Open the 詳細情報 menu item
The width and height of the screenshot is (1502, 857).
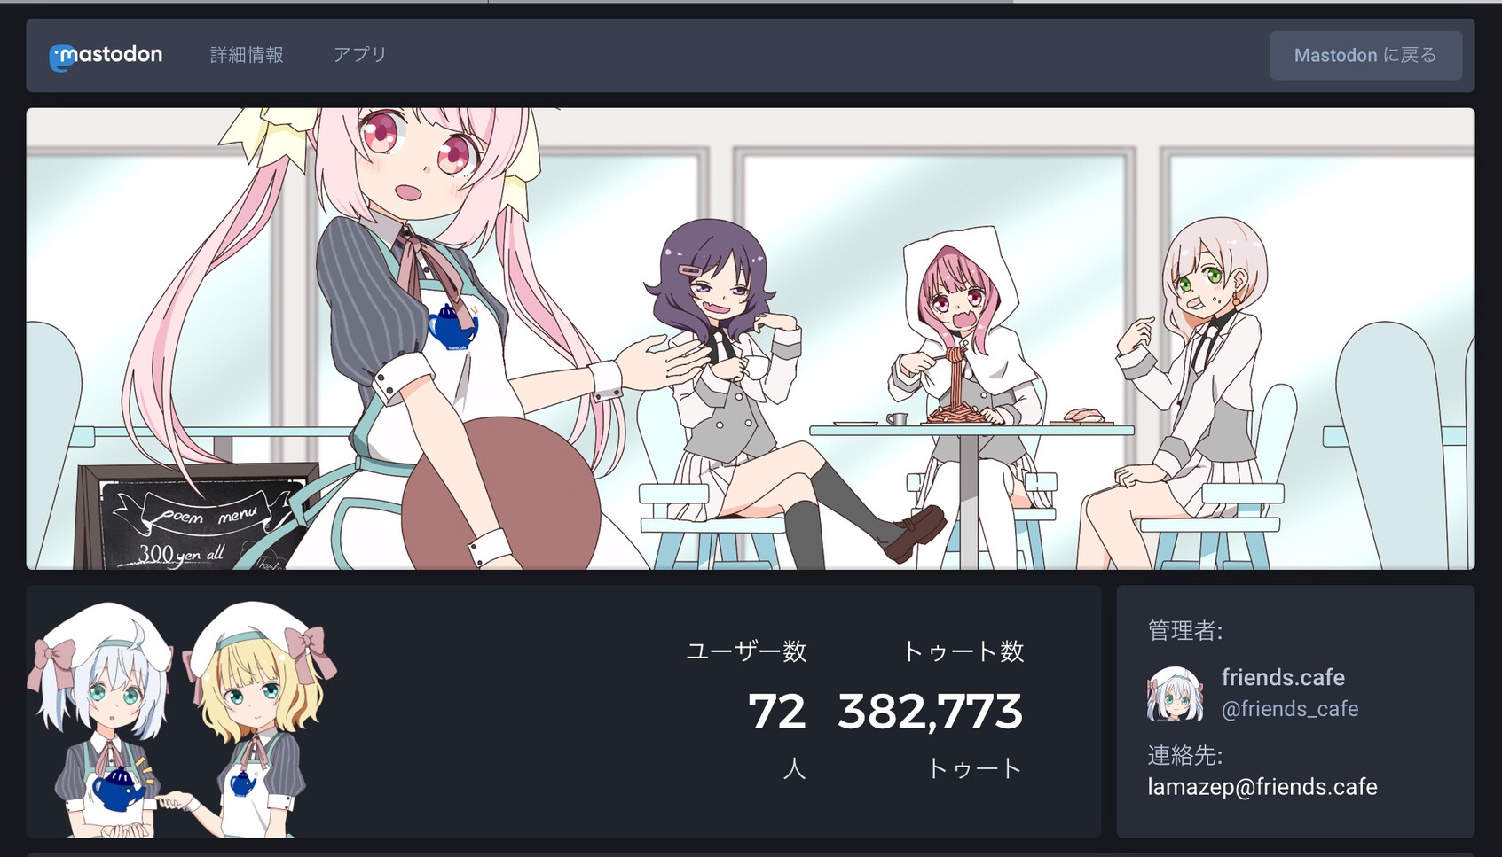pyautogui.click(x=247, y=55)
